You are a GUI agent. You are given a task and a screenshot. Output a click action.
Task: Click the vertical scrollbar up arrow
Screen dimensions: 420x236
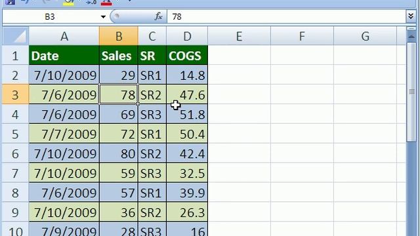coord(411,37)
